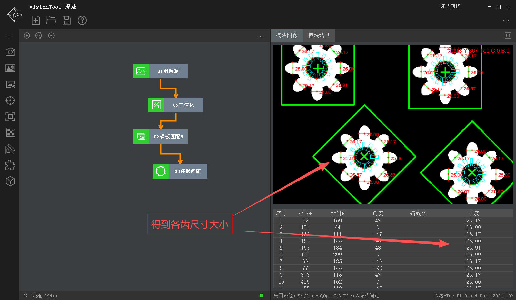This screenshot has height=300, width=516.
Task: Open the measurement ruler sidebar tool
Action: click(10, 149)
